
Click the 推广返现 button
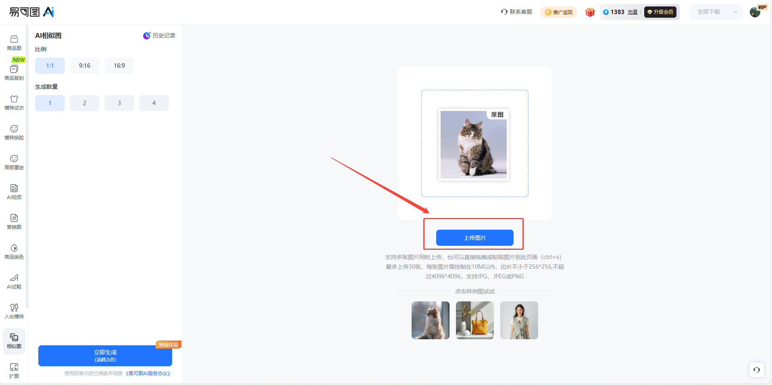(x=559, y=12)
